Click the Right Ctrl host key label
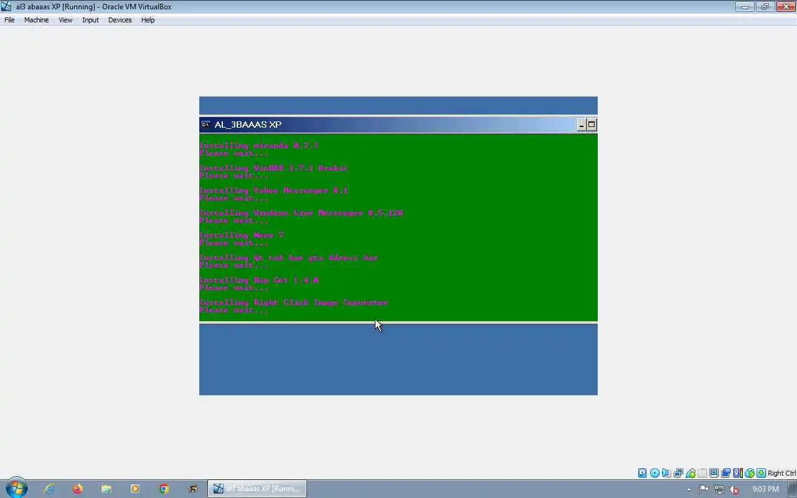The width and height of the screenshot is (797, 498). pyautogui.click(x=781, y=473)
